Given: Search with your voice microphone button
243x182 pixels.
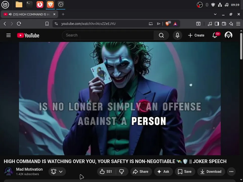Looking at the screenshot, I should (x=177, y=35).
